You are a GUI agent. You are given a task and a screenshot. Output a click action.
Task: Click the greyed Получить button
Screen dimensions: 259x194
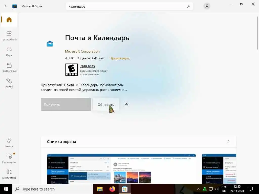(66, 104)
